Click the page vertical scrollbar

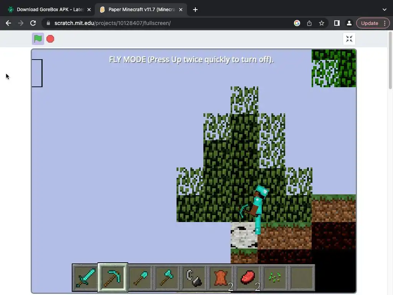point(390,60)
